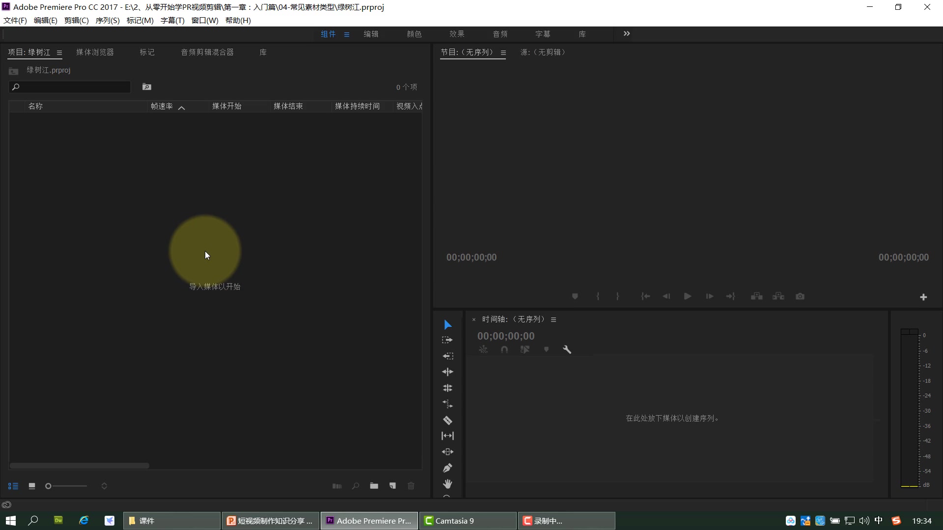Click the Export Frame camera icon

(x=800, y=296)
